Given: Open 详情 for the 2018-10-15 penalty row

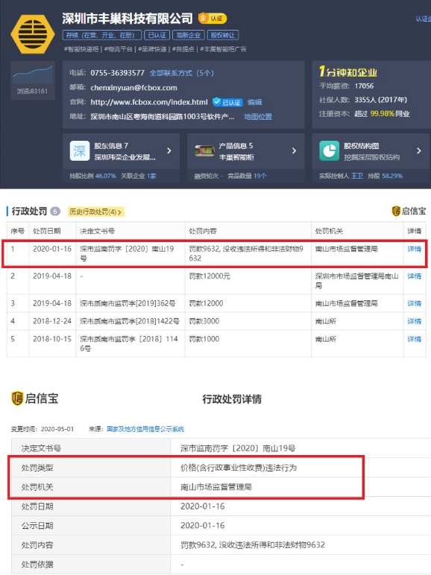Looking at the screenshot, I should coord(414,339).
